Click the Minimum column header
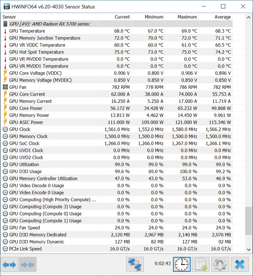This screenshot has width=253, height=276. 148,17
